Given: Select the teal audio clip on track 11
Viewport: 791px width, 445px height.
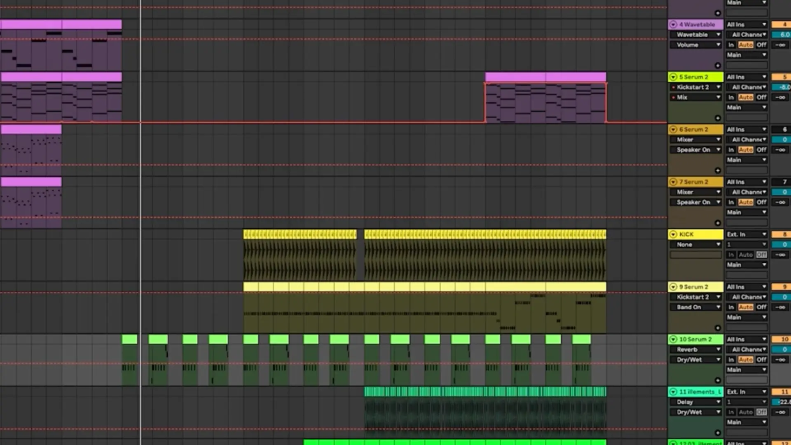Looking at the screenshot, I should (x=485, y=392).
